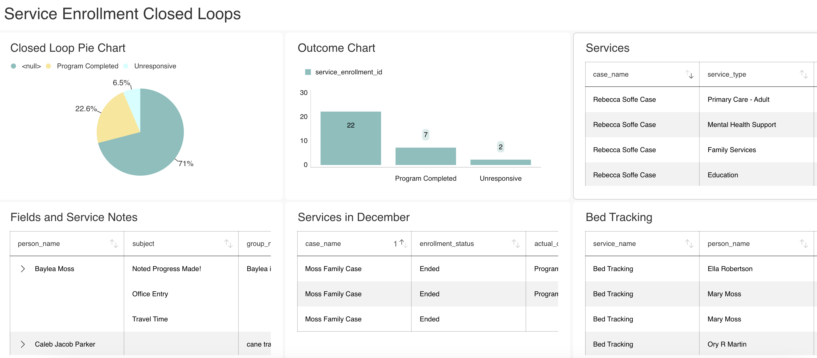The width and height of the screenshot is (817, 358).
Task: Expand the Baylea Moss row
Action: [23, 269]
